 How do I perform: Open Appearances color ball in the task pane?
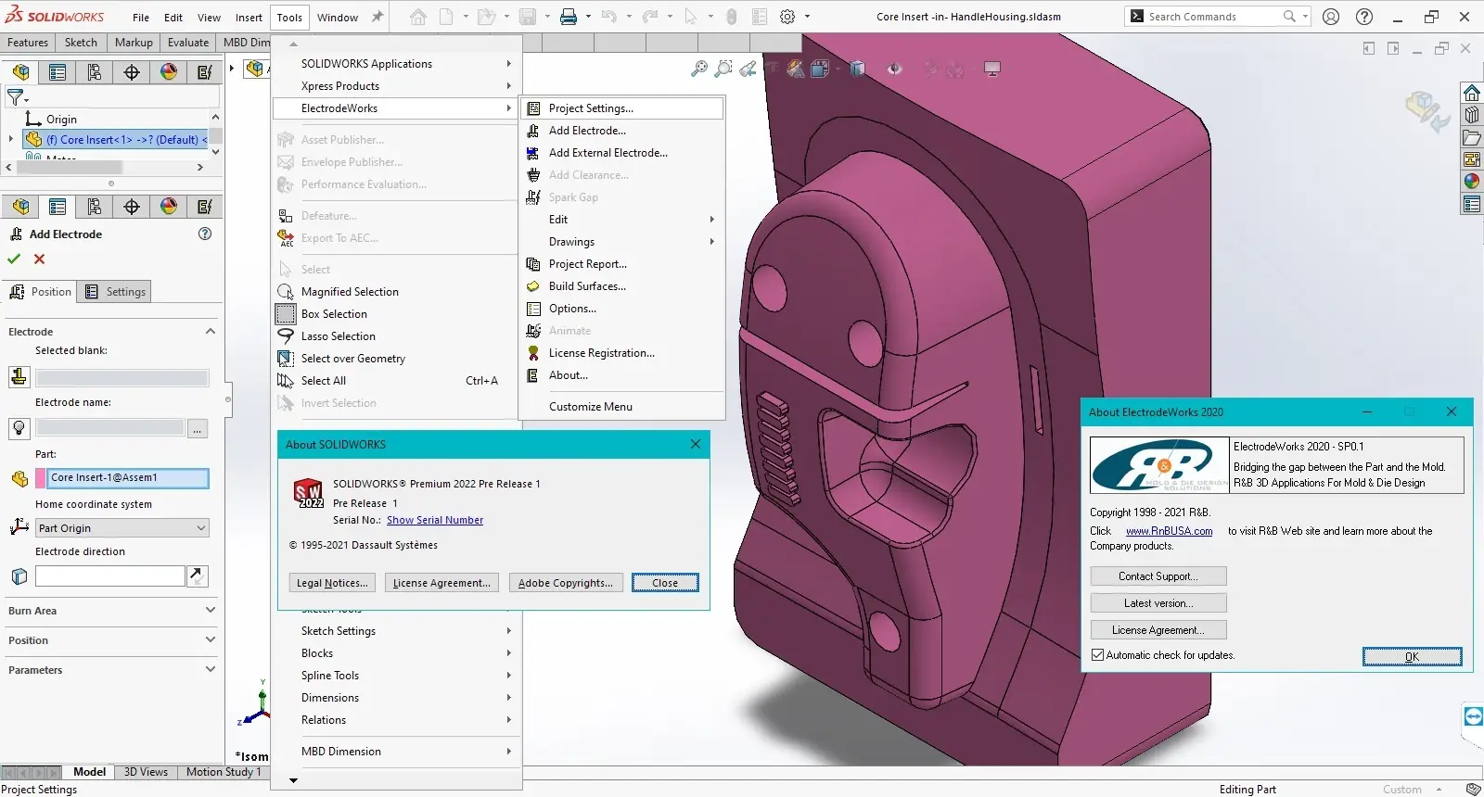pos(1472,182)
